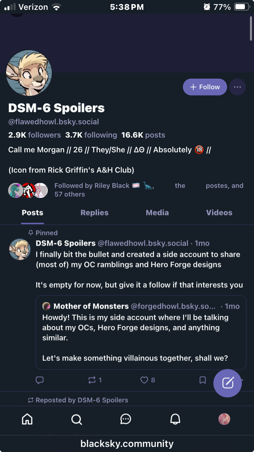Switch to the Replies tab
This screenshot has height=452, width=254.
coord(94,213)
